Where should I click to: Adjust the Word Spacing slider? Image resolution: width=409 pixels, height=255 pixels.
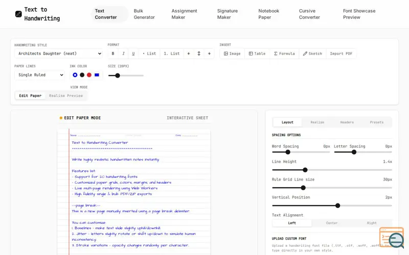[301, 152]
